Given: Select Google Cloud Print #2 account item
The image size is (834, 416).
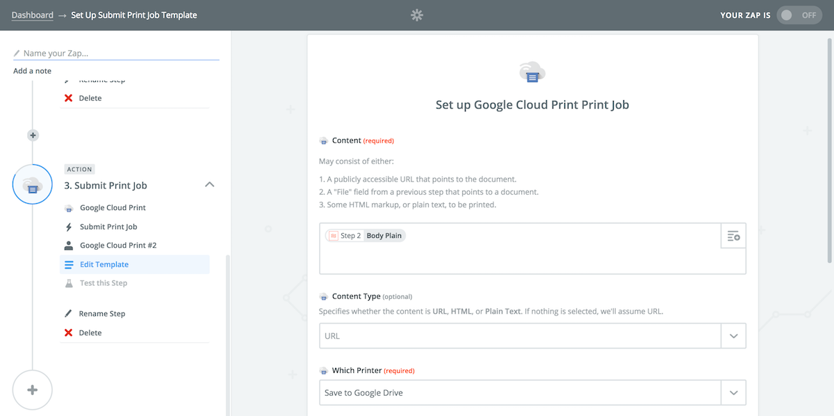Looking at the screenshot, I should point(118,245).
